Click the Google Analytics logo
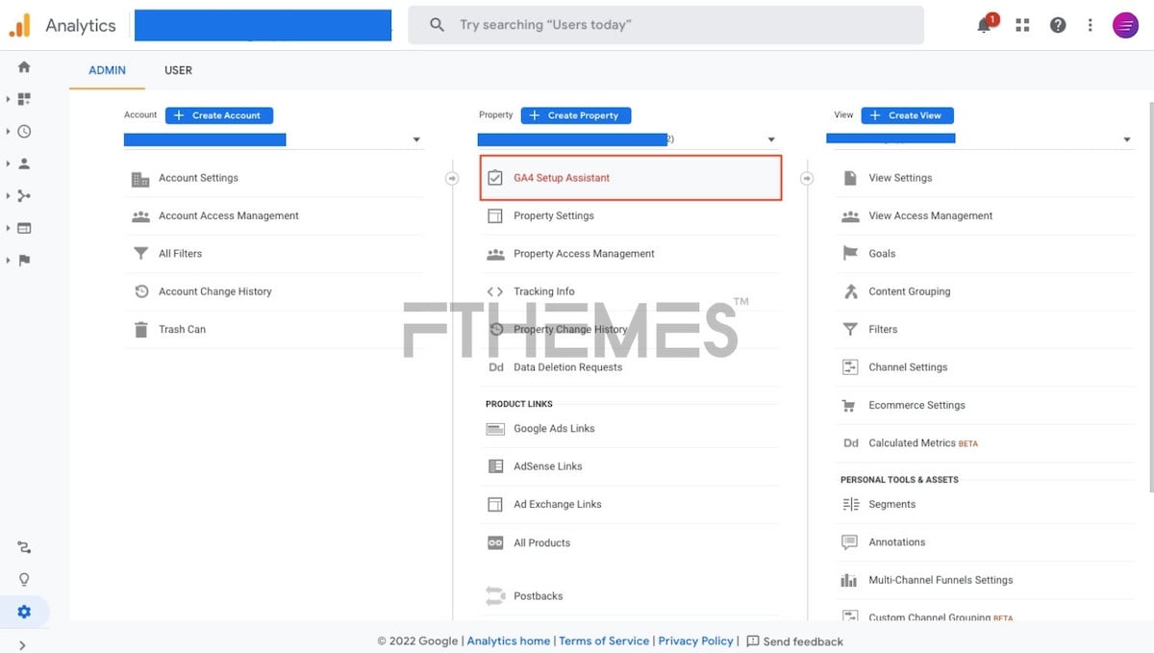1154x653 pixels. 19,26
